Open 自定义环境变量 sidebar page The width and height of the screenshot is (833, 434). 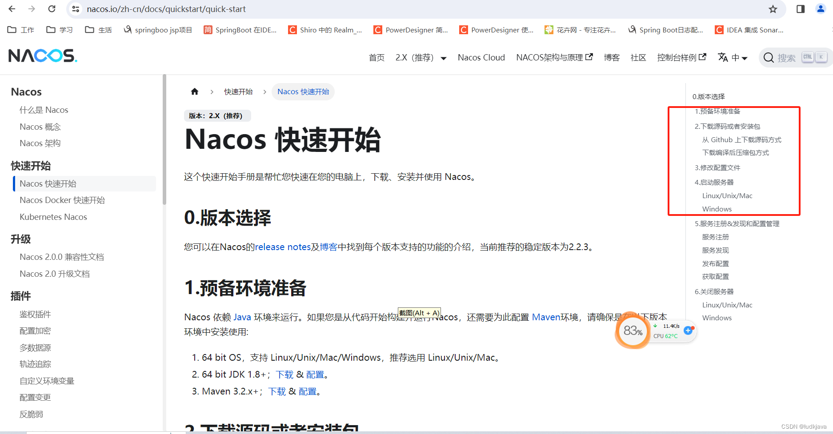[47, 381]
